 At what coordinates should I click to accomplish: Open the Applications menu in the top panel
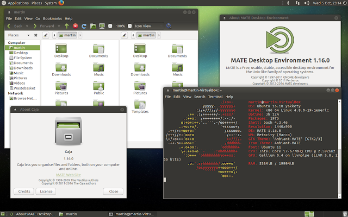click(x=18, y=3)
